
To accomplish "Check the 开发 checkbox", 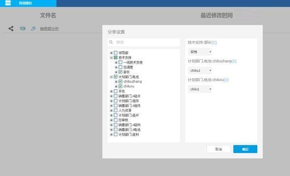I will tap(116, 91).
